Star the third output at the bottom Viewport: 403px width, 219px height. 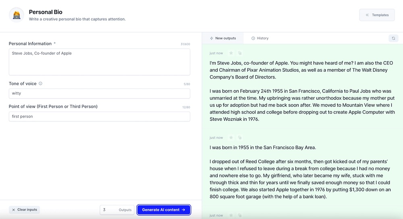pyautogui.click(x=231, y=215)
